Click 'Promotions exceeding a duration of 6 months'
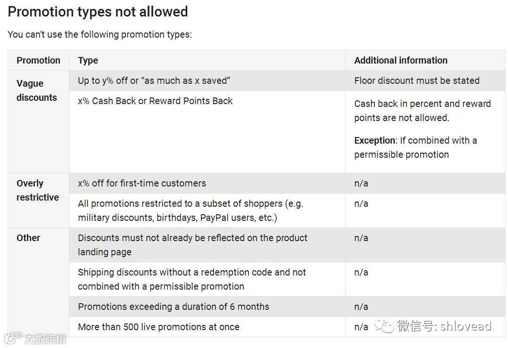The height and width of the screenshot is (348, 508). (173, 307)
